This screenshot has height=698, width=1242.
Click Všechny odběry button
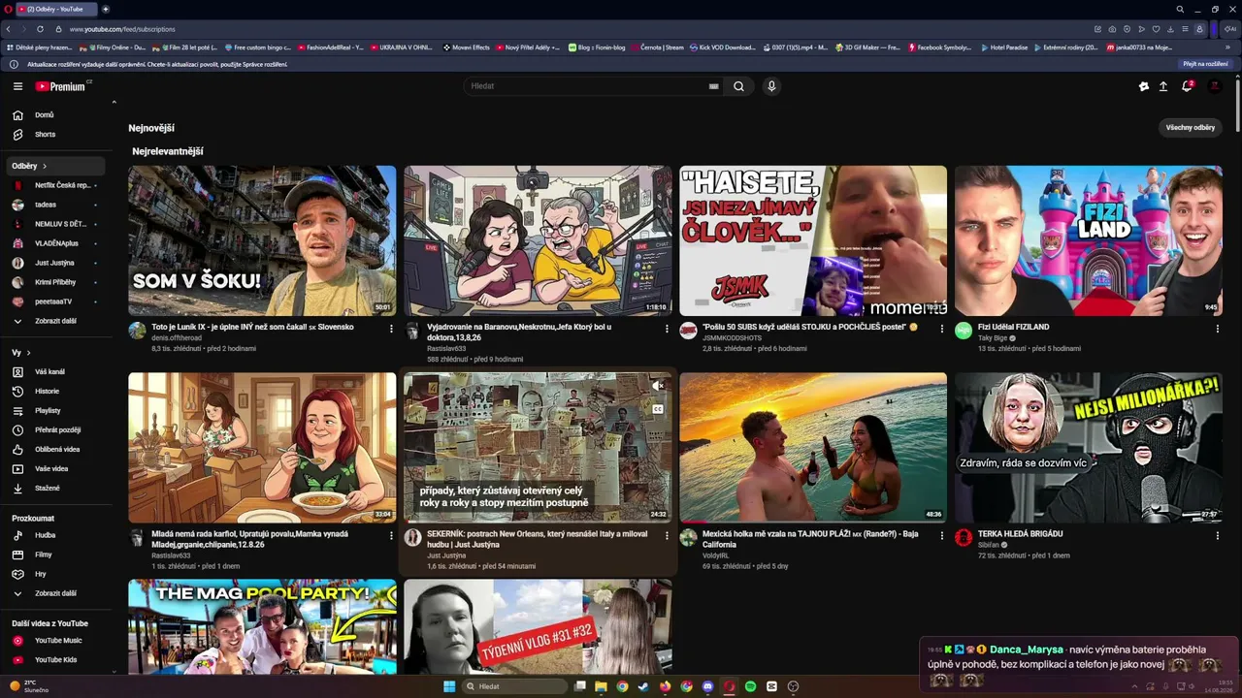click(x=1191, y=128)
